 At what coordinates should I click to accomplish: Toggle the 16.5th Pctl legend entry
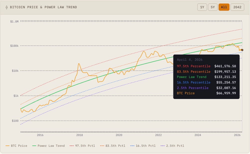143,146
